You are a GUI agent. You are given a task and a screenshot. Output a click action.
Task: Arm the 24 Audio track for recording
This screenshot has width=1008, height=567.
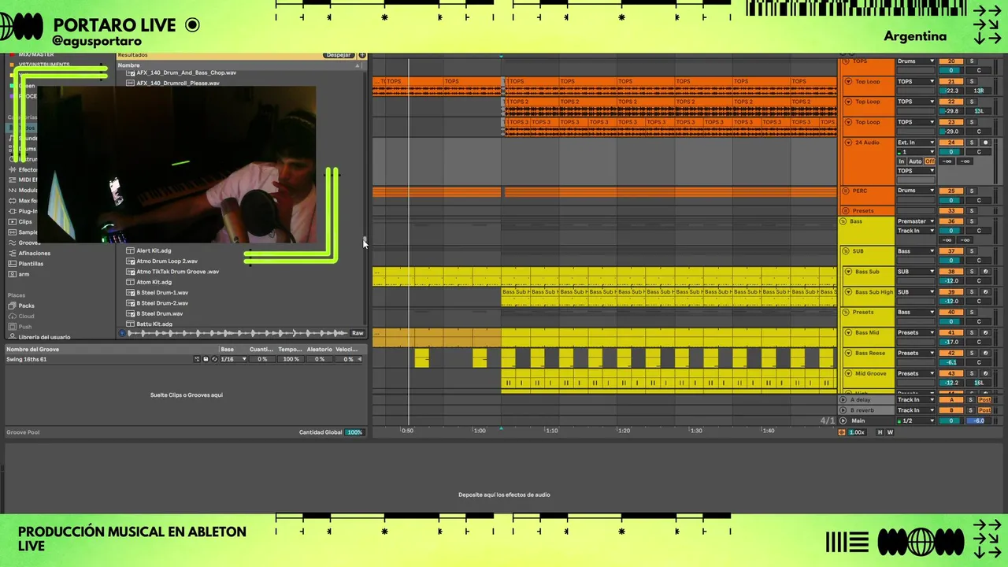click(x=985, y=143)
